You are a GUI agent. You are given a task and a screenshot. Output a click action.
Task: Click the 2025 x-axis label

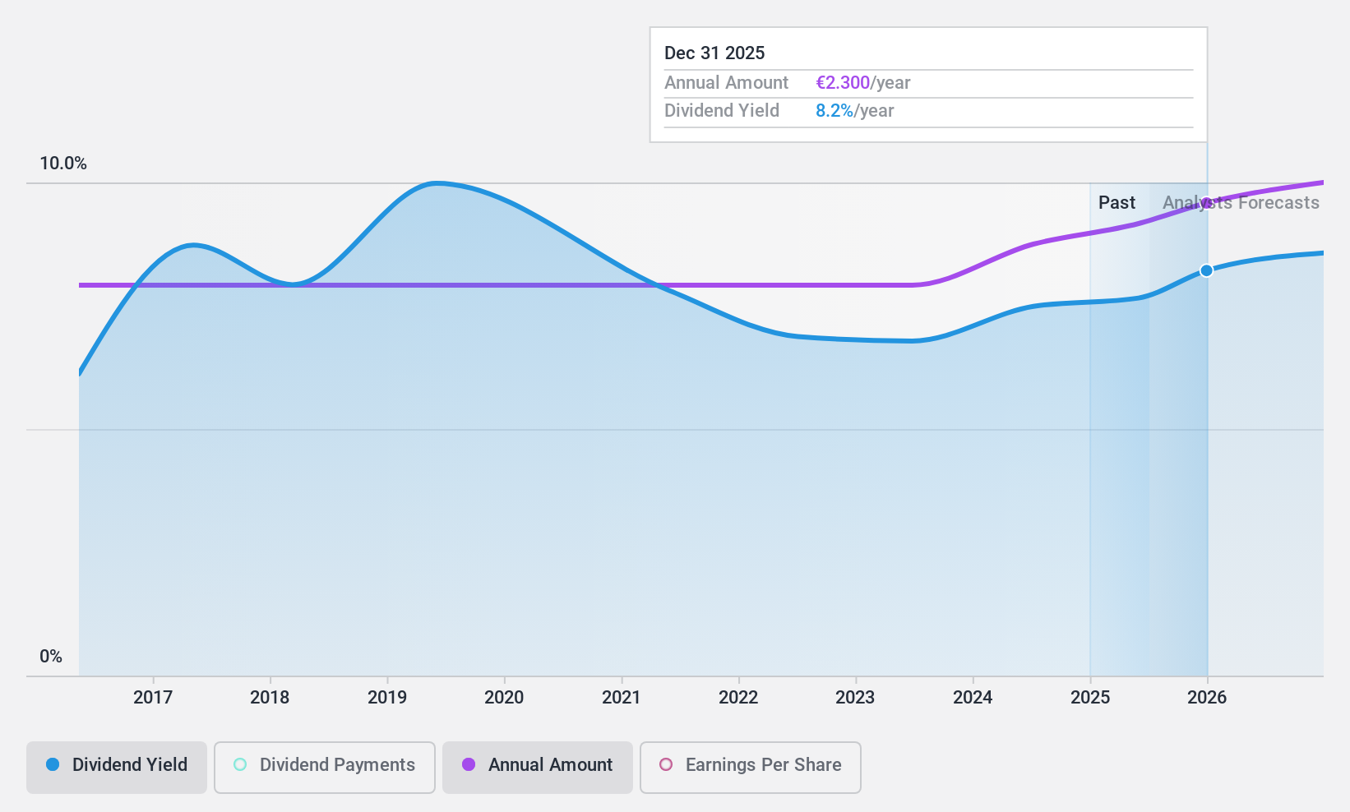click(x=1090, y=698)
